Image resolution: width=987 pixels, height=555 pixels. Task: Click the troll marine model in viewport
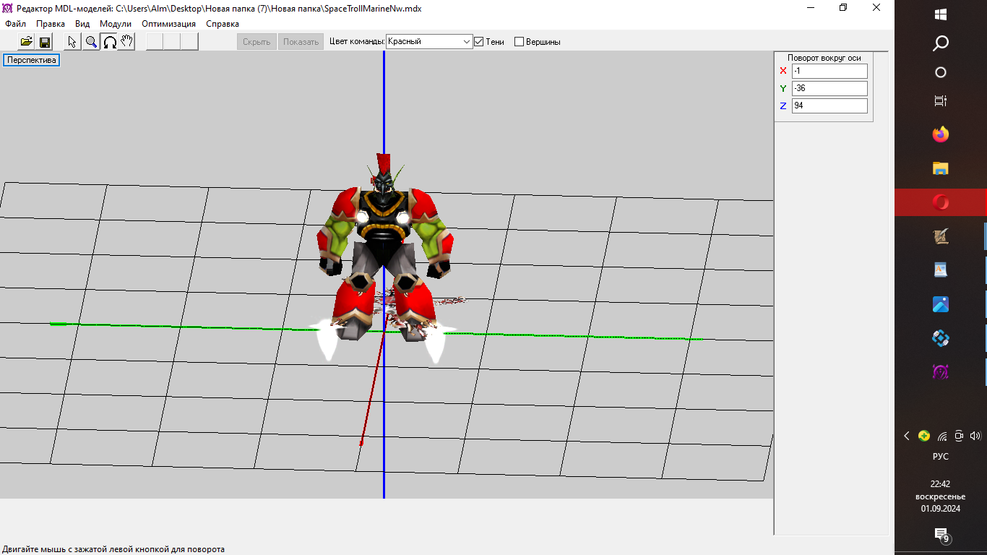coord(384,249)
